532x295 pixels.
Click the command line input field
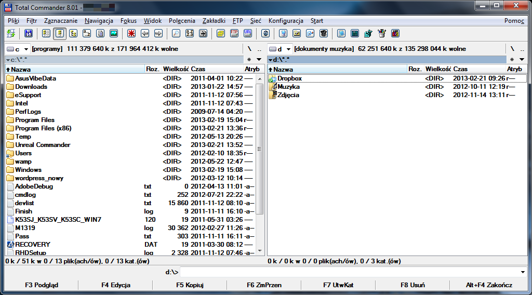point(349,272)
